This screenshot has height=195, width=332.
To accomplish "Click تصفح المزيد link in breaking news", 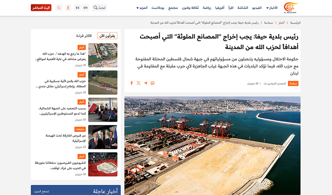I will (41, 191).
